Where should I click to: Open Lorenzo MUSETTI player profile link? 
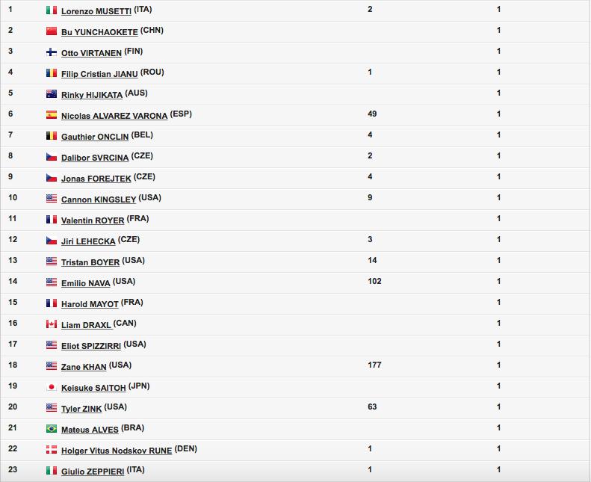click(x=96, y=11)
